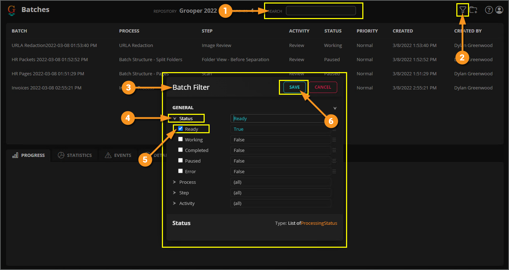Sort by the ACTIVITY column header
Image resolution: width=509 pixels, height=270 pixels.
[x=299, y=31]
